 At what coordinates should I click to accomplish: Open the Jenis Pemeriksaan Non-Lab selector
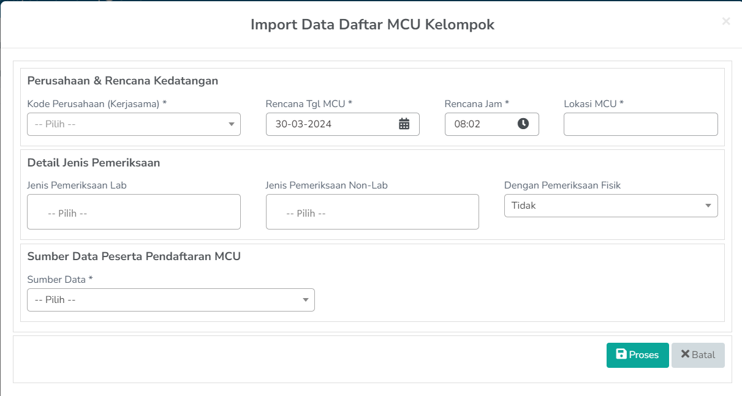tap(372, 212)
